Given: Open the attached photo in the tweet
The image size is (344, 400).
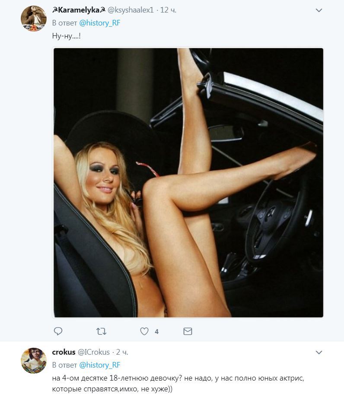Looking at the screenshot, I should pyautogui.click(x=188, y=182).
